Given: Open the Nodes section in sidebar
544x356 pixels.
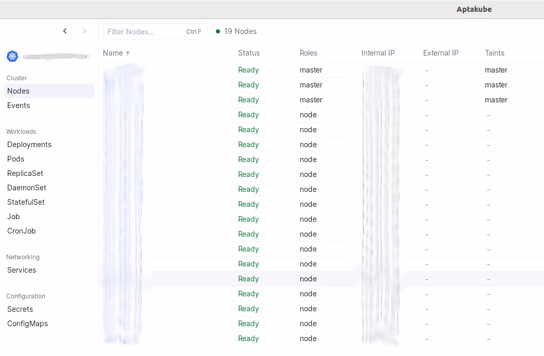Looking at the screenshot, I should tap(19, 91).
